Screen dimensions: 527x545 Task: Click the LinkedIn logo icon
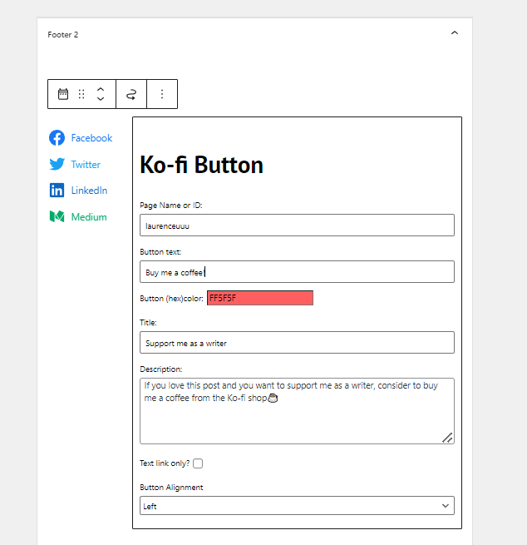coord(57,191)
